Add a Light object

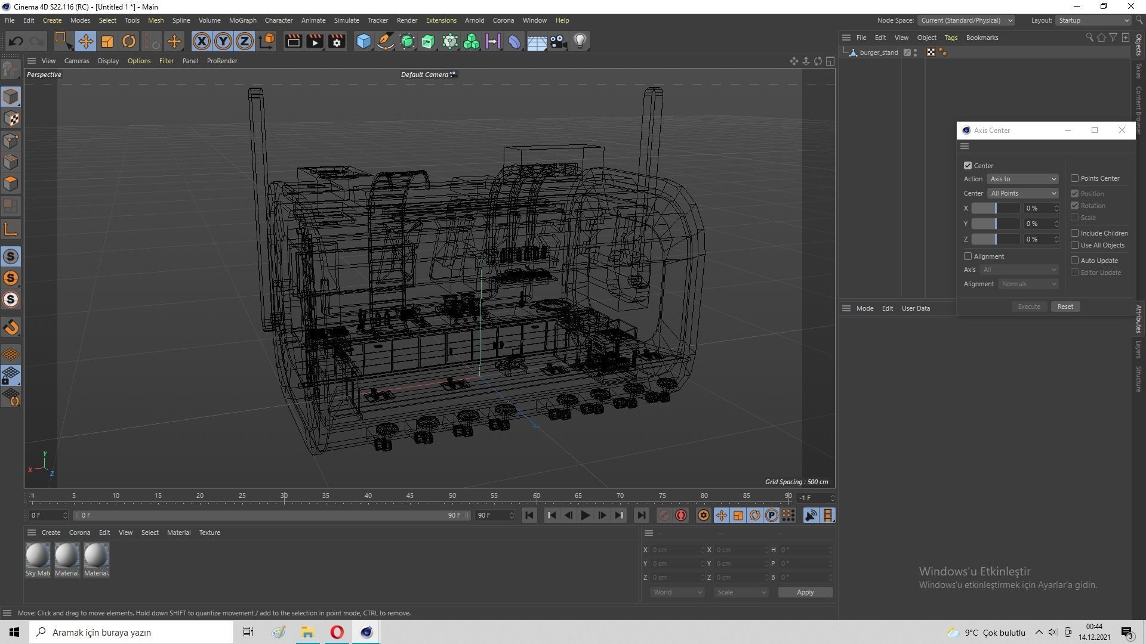(x=580, y=41)
